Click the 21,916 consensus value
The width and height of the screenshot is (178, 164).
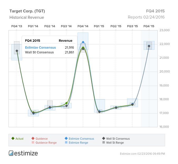point(69,48)
